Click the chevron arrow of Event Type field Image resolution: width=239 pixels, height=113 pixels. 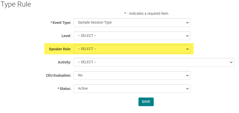click(x=187, y=23)
